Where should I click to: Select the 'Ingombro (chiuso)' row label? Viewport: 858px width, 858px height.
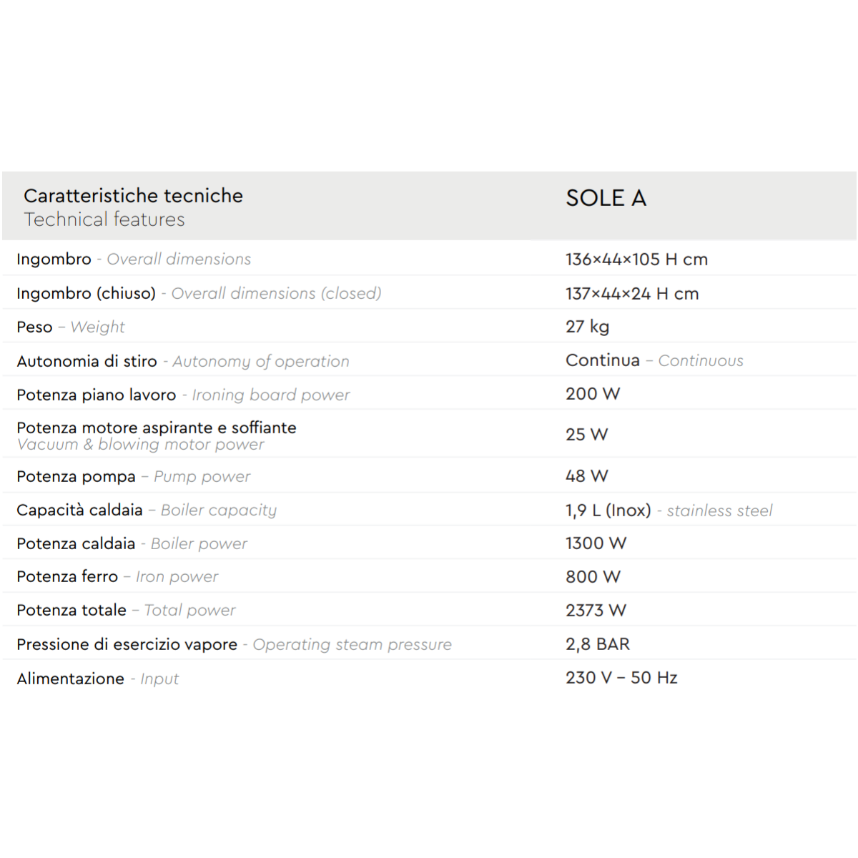point(86,293)
